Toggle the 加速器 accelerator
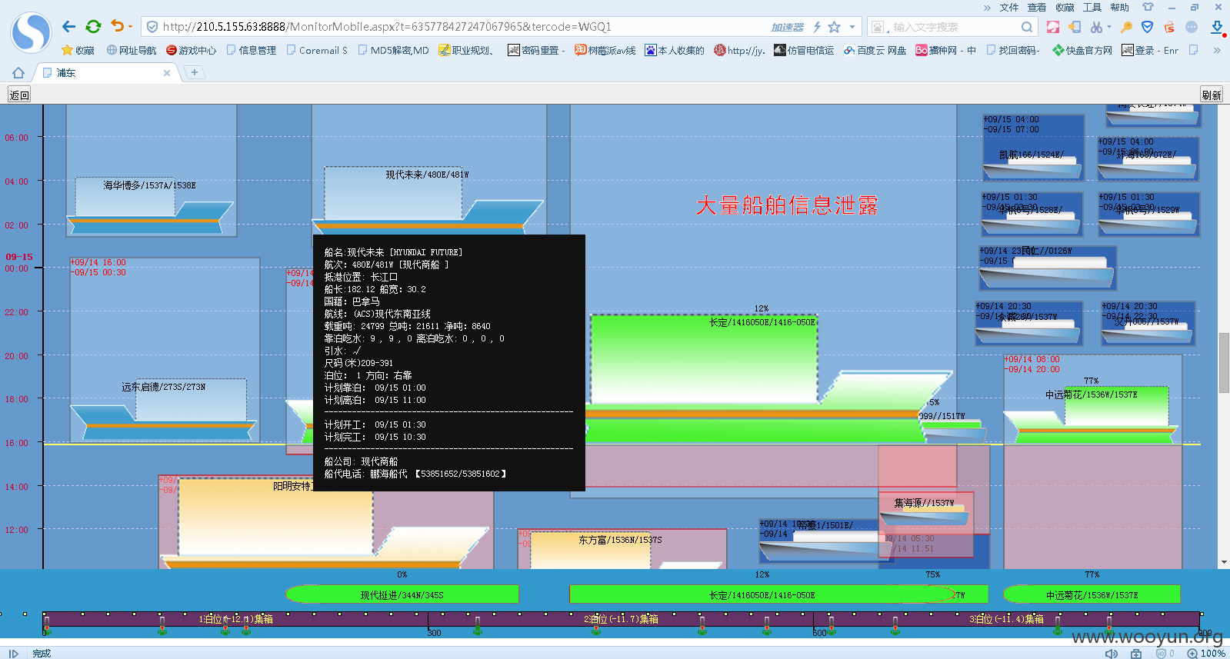Screen dimensions: 1230x659 [x=787, y=27]
